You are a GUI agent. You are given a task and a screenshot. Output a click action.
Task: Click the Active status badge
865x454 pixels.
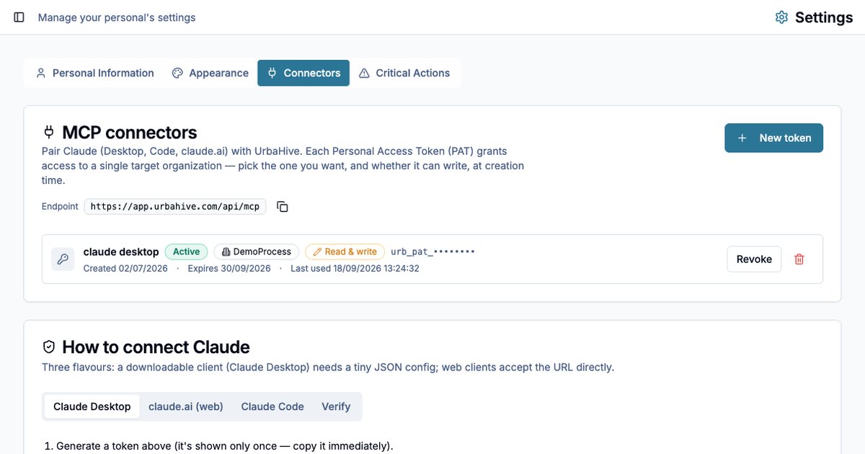click(x=186, y=252)
